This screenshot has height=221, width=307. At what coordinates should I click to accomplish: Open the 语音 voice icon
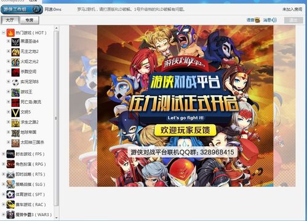(257, 20)
